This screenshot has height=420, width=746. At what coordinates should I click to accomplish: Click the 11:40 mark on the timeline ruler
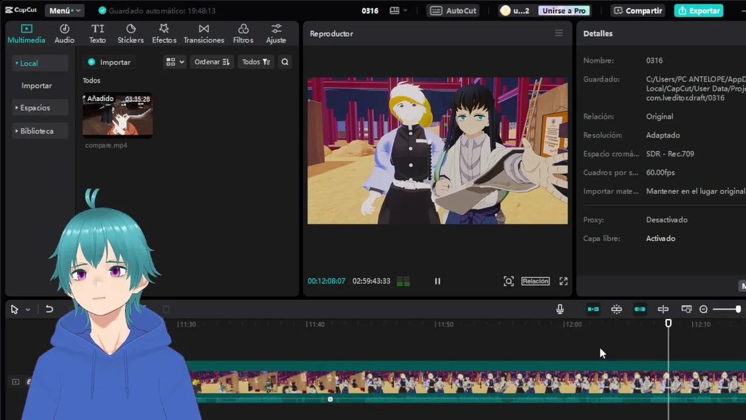[315, 324]
